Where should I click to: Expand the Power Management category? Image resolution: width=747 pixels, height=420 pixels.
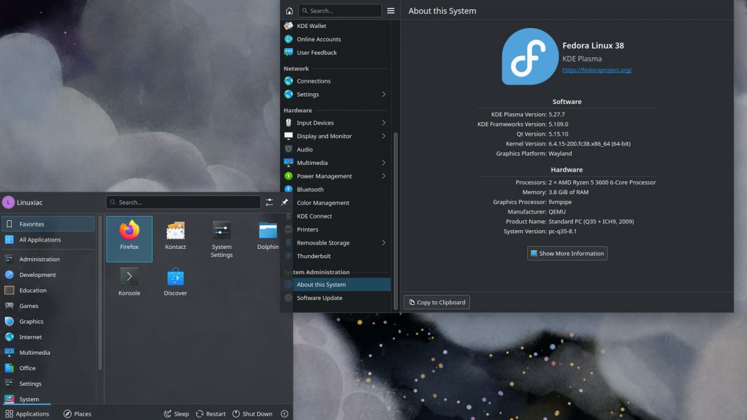point(383,176)
